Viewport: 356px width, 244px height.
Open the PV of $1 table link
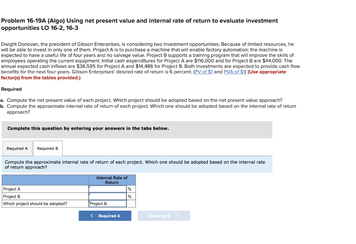[x=204, y=72]
